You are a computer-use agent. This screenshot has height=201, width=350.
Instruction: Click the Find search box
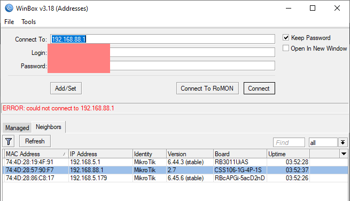click(289, 142)
